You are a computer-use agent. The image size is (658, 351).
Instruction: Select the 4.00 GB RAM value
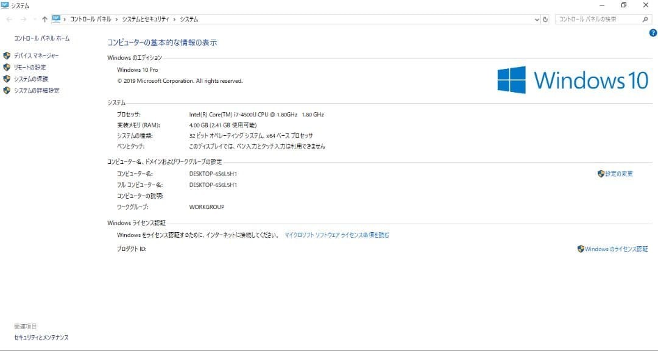(223, 125)
